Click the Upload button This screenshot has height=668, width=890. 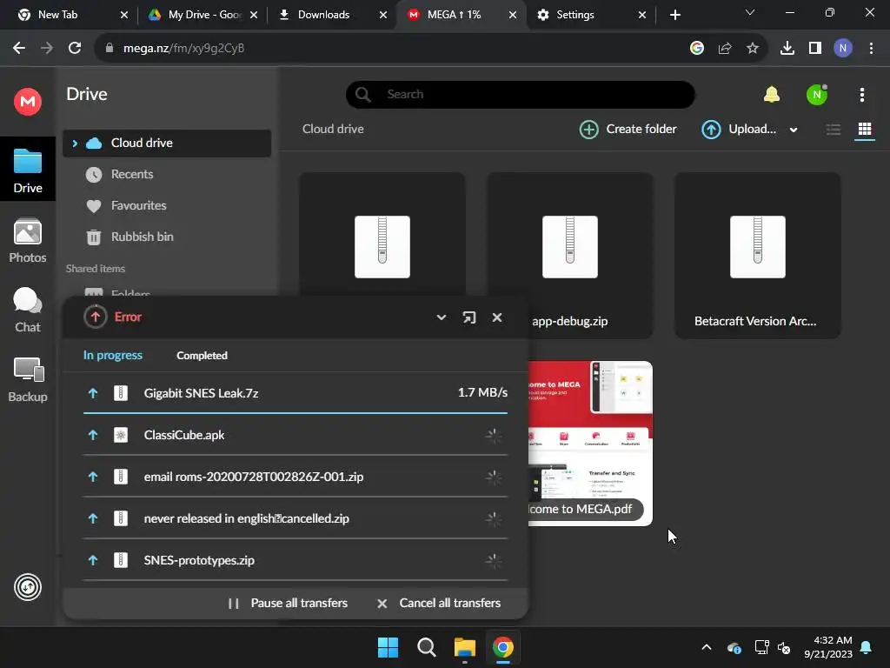coord(740,130)
